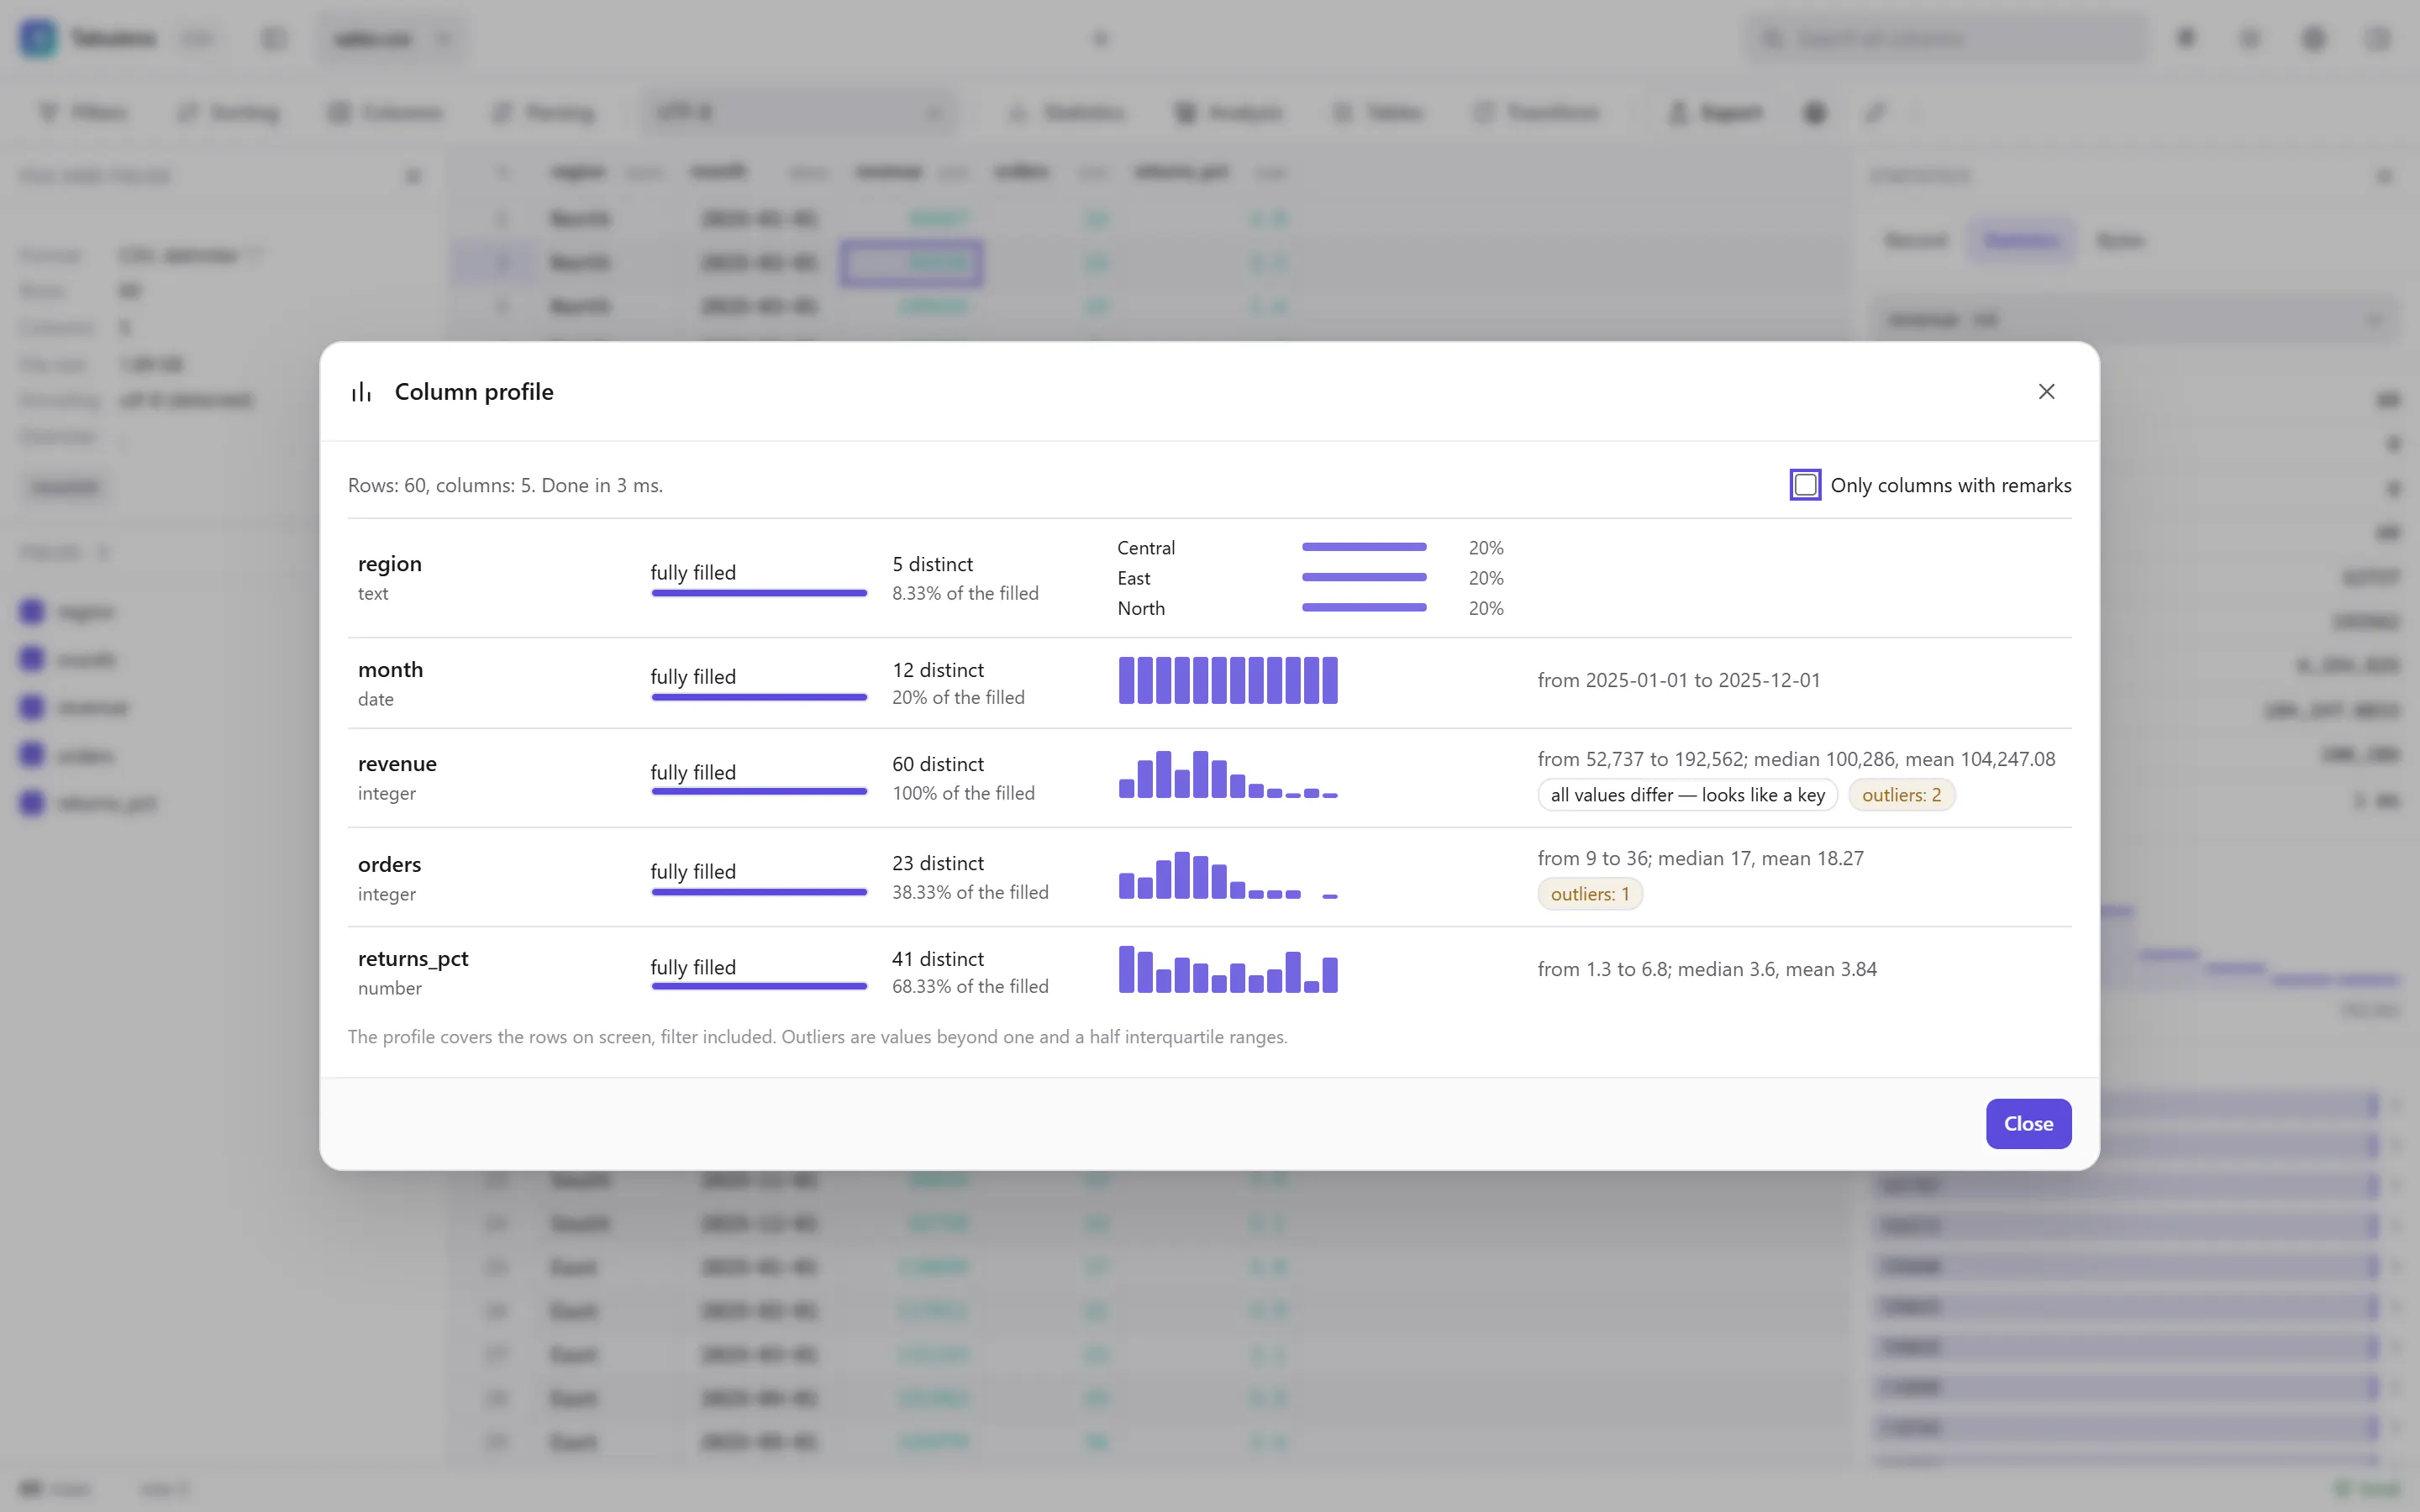Image resolution: width=2420 pixels, height=1512 pixels.
Task: Click '68.33% of the filled' in returns_pct row
Action: [970, 986]
